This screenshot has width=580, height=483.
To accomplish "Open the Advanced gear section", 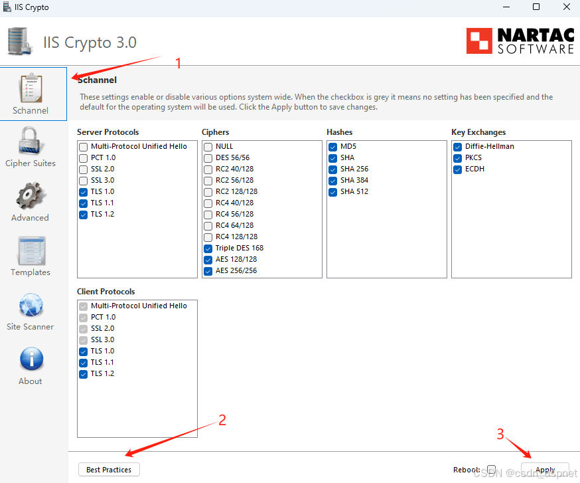I will pos(31,201).
